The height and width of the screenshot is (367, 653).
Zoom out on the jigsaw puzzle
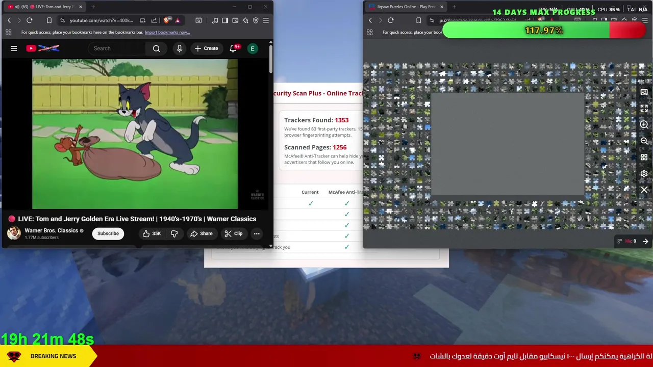coord(644,141)
